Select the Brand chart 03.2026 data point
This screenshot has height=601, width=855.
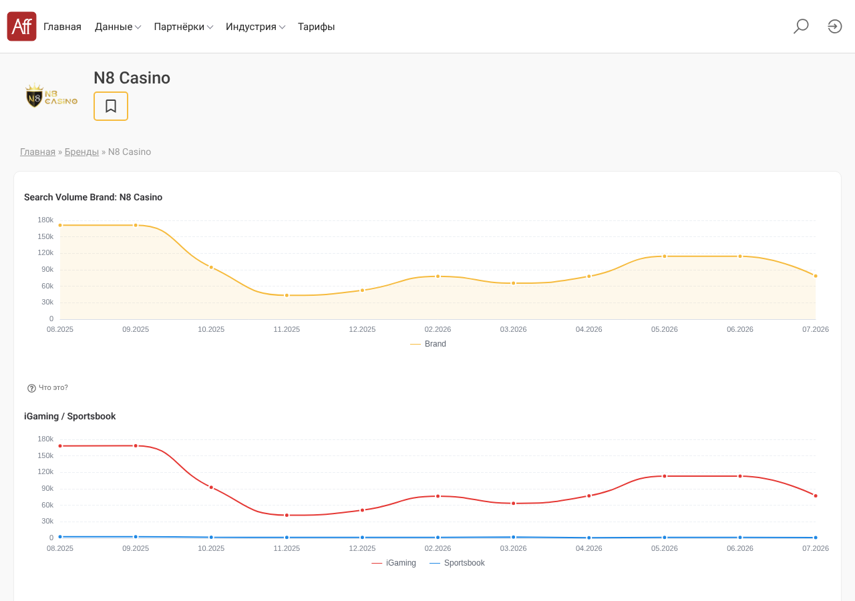pos(513,283)
